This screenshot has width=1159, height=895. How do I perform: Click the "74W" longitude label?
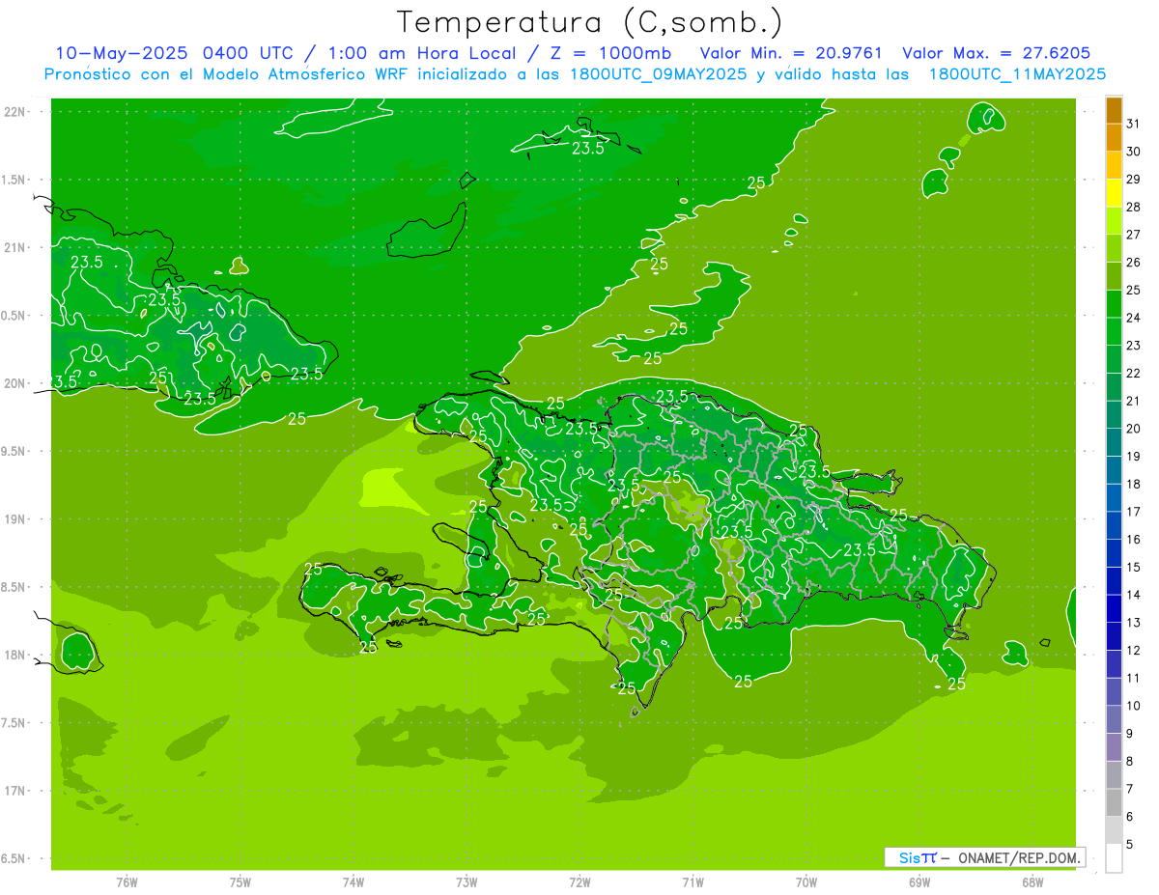point(353,881)
